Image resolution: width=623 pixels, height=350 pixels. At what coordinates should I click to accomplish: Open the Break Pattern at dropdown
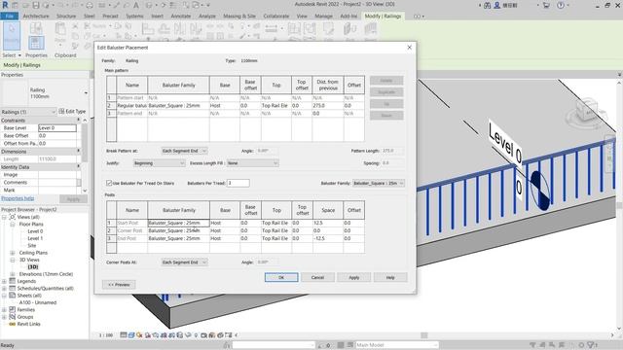(x=184, y=151)
